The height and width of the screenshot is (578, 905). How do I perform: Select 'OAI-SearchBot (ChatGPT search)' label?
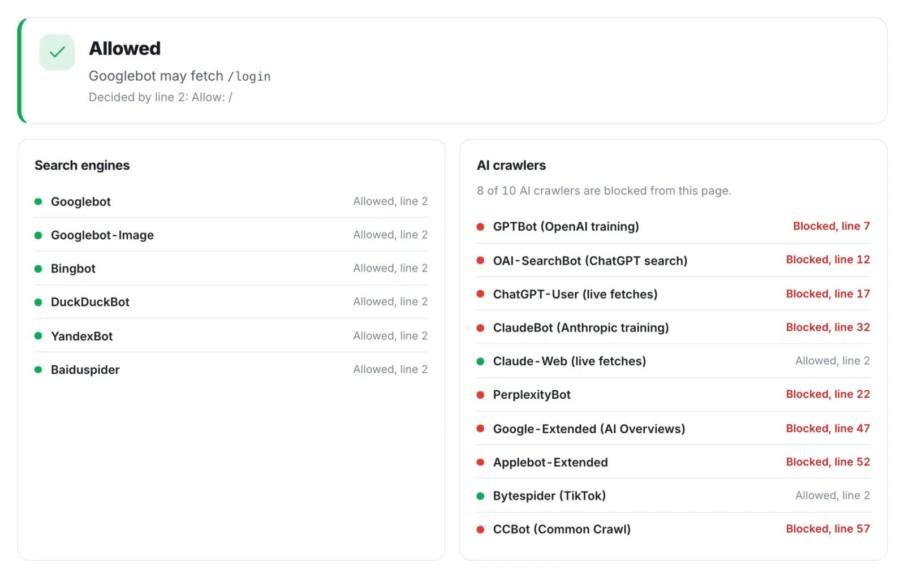591,261
